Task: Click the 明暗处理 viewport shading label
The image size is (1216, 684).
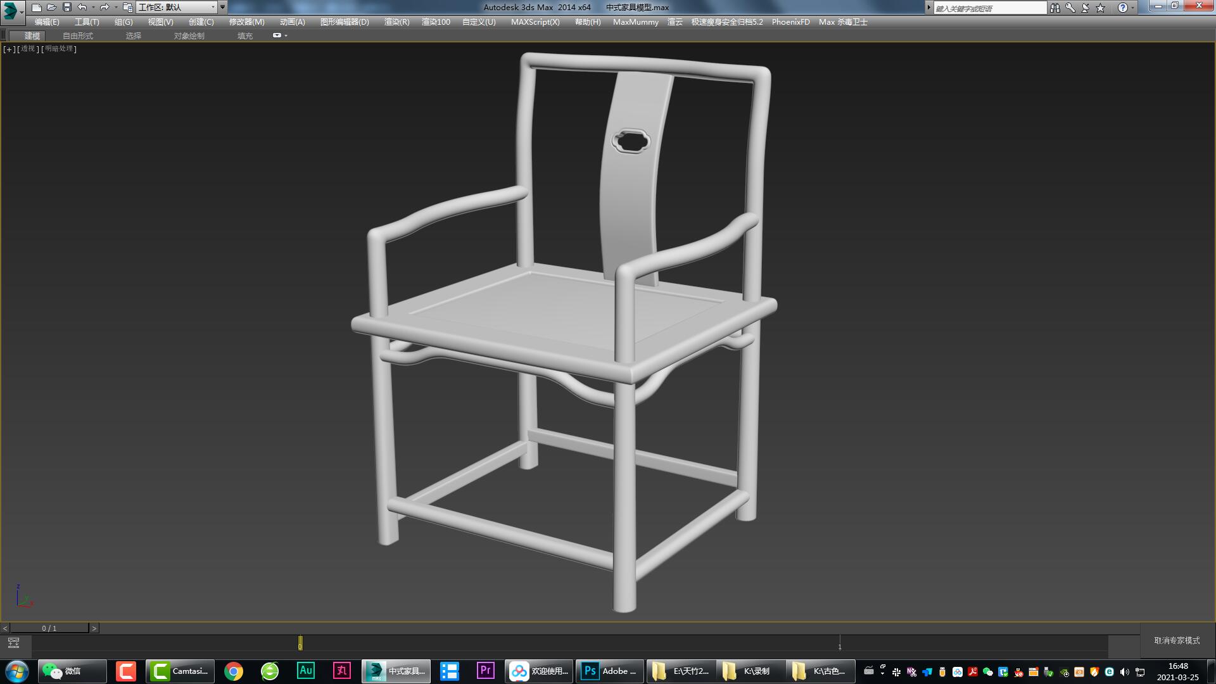Action: 59,49
